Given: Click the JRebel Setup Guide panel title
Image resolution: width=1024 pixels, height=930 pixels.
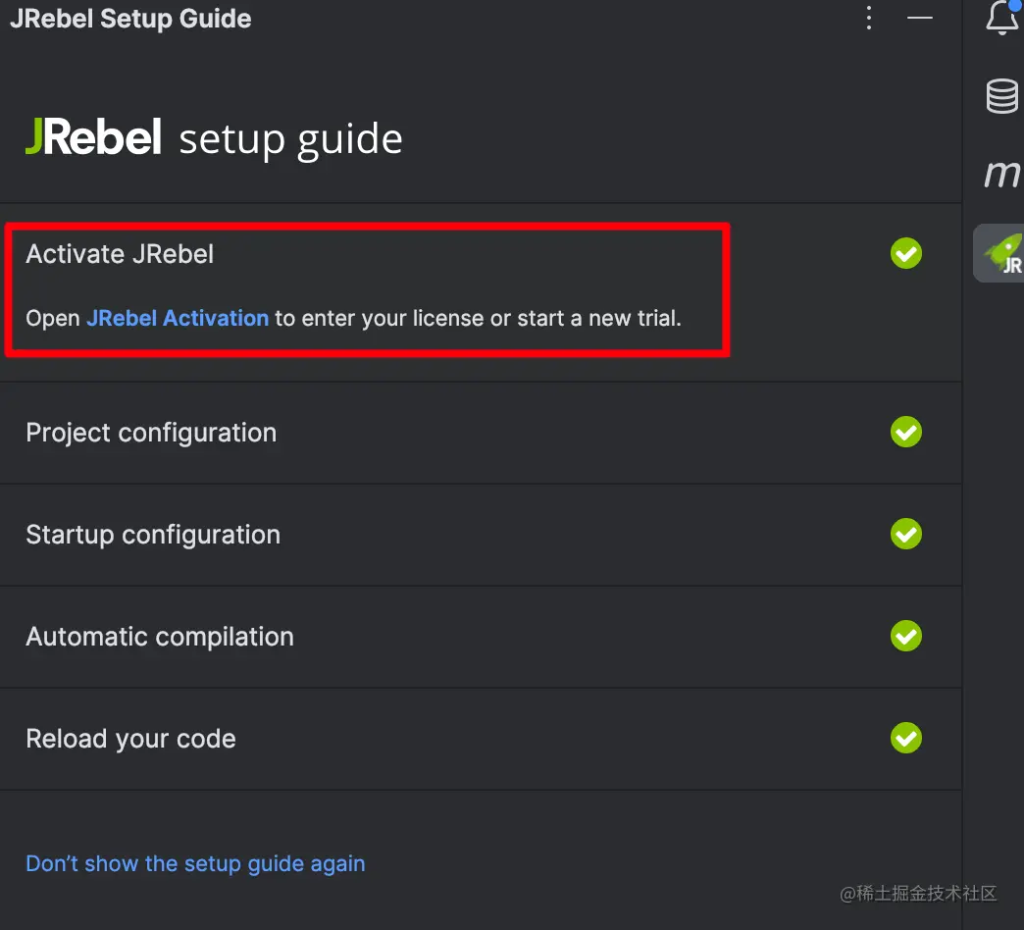Looking at the screenshot, I should click(130, 19).
